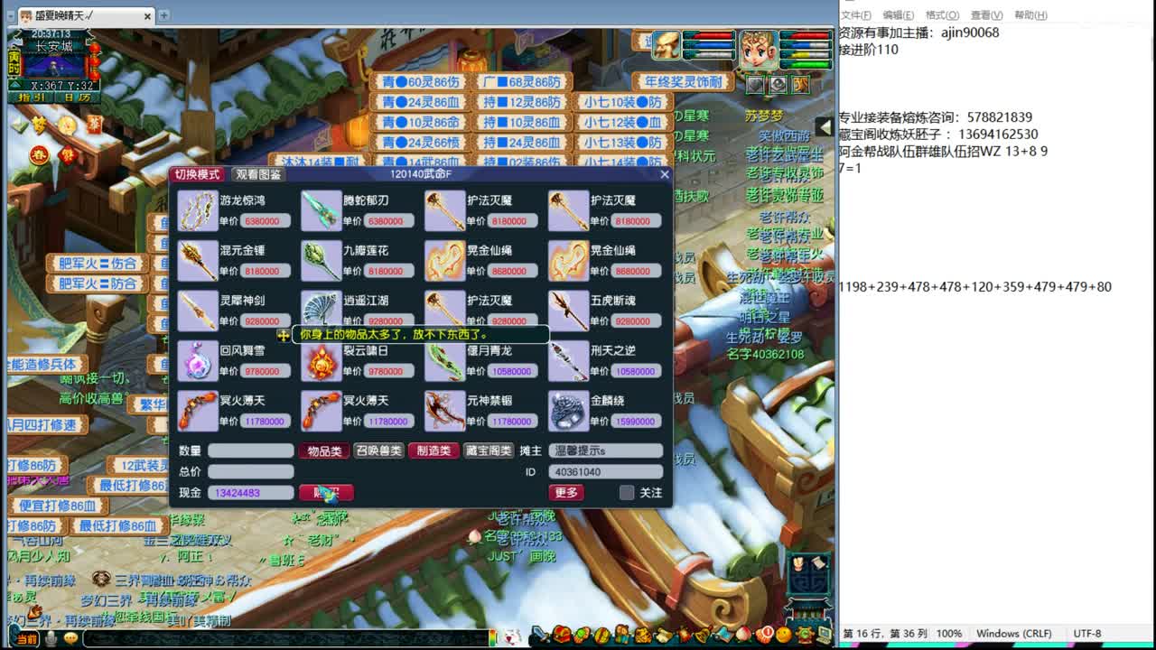Click the chat message input box
The height and width of the screenshot is (650, 1156).
click(286, 638)
